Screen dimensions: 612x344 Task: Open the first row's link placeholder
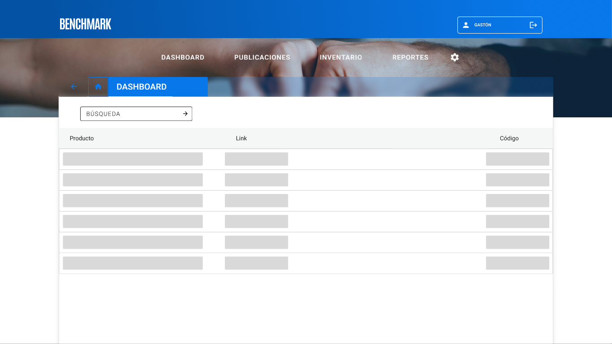point(256,159)
